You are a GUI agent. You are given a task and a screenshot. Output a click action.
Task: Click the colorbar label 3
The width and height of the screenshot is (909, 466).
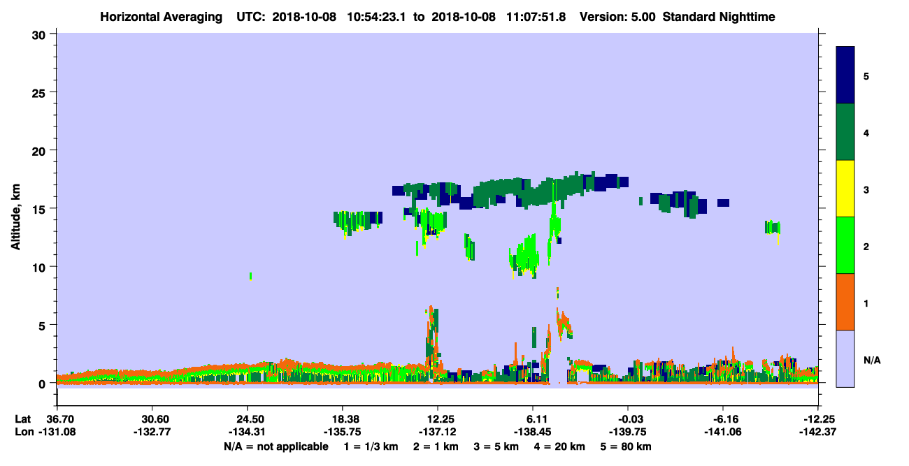tap(866, 189)
